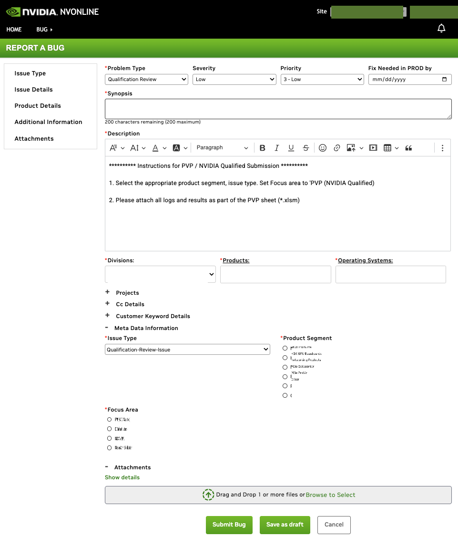Click the Show details link

pos(122,477)
